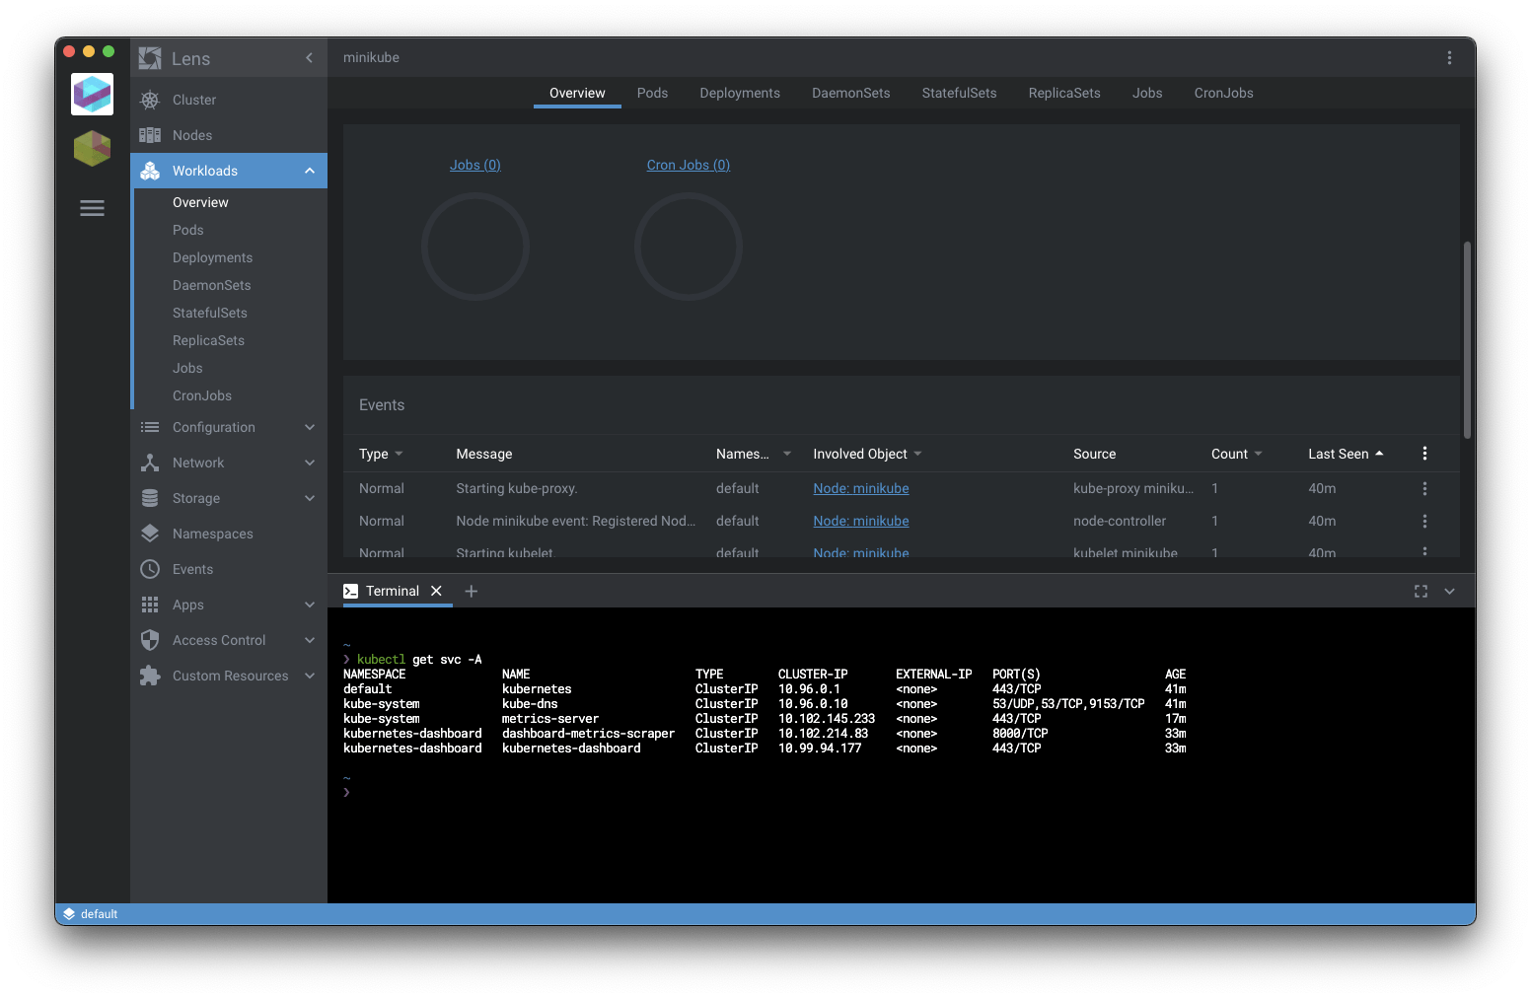
Task: Select the minikube cluster icon
Action: click(x=93, y=95)
